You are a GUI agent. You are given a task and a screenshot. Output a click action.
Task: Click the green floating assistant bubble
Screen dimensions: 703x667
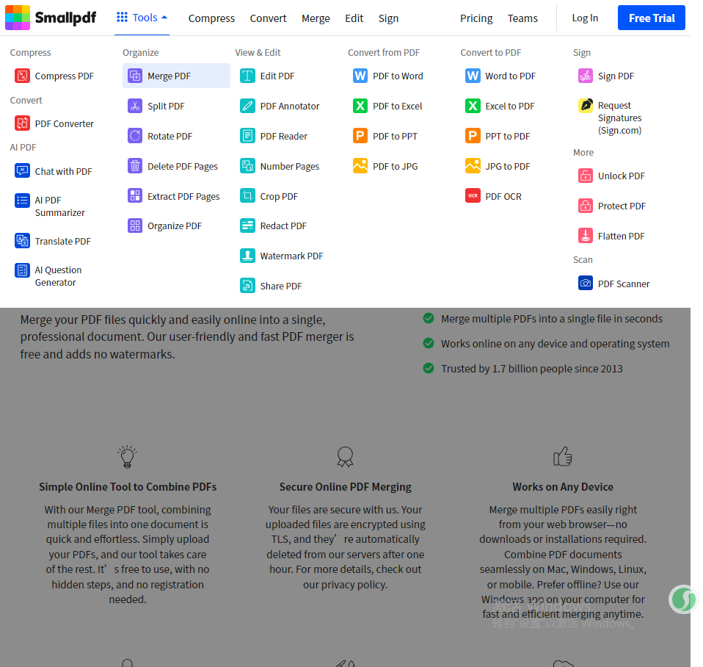[683, 599]
